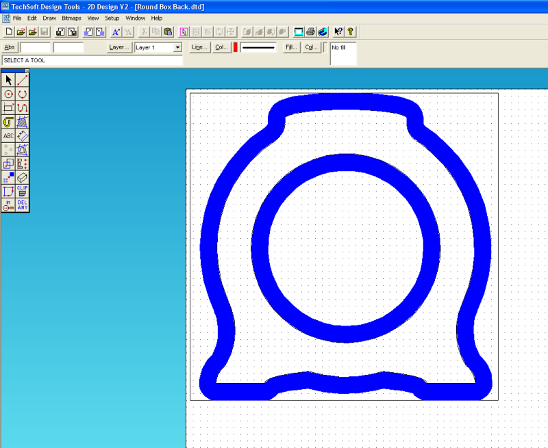This screenshot has height=448, width=548.
Task: Select the zoom 'in' tool at toolbox bottom
Action: (8, 205)
